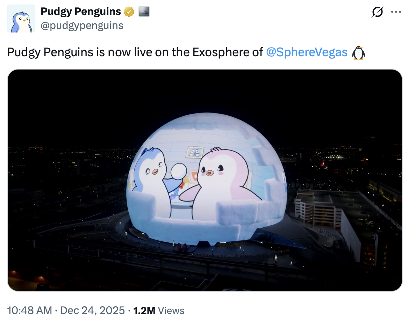Screen dimensions: 407x328
Task: Click the square affiliate badge after the verification checkmark
Action: 145,11
